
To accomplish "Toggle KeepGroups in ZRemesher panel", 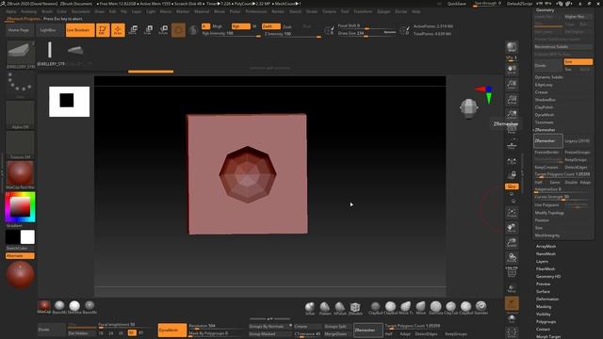I will pos(576,160).
